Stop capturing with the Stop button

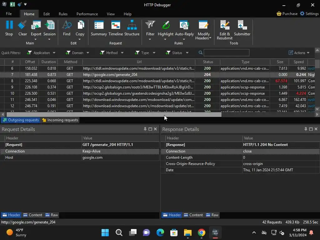(9, 28)
